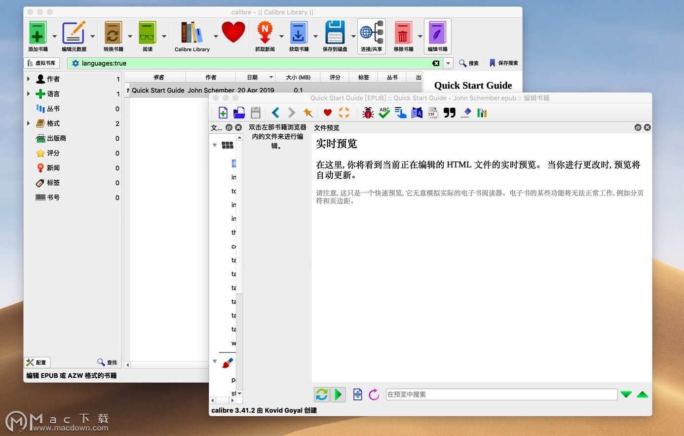Open Edit Metadata (编辑元数据) tool
684x436 pixels.
[74, 33]
